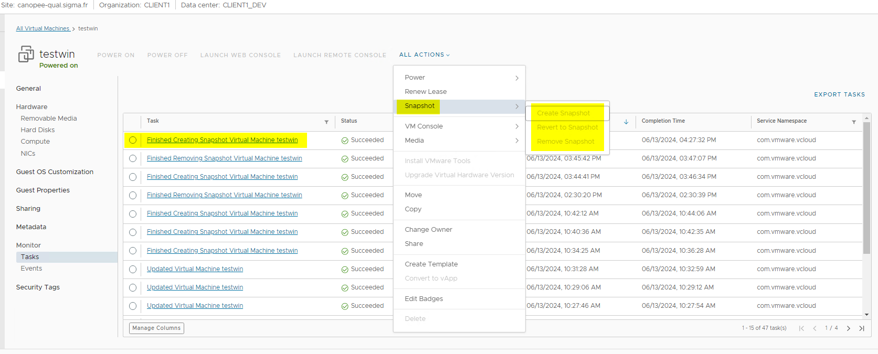Select radio for 10:34:25 AM Creating Snapshot task
Screen dimensions: 878x354
tap(133, 251)
